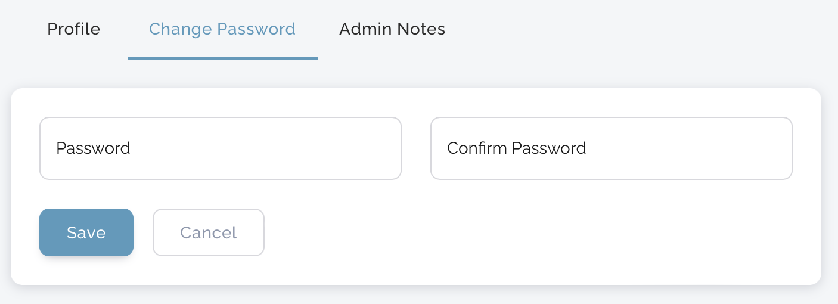Click the 'Password' placeholder text
Viewport: 838px width, 304px height.
(x=93, y=148)
